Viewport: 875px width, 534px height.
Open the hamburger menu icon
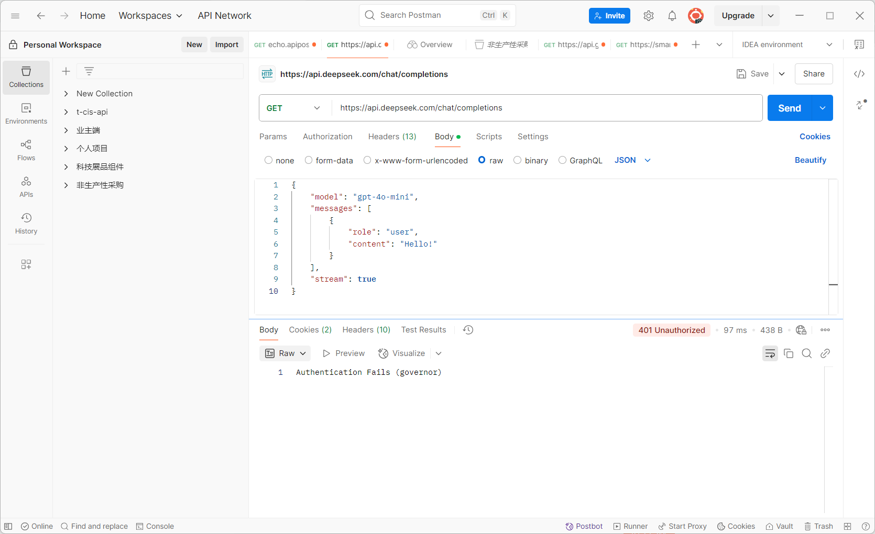click(15, 16)
